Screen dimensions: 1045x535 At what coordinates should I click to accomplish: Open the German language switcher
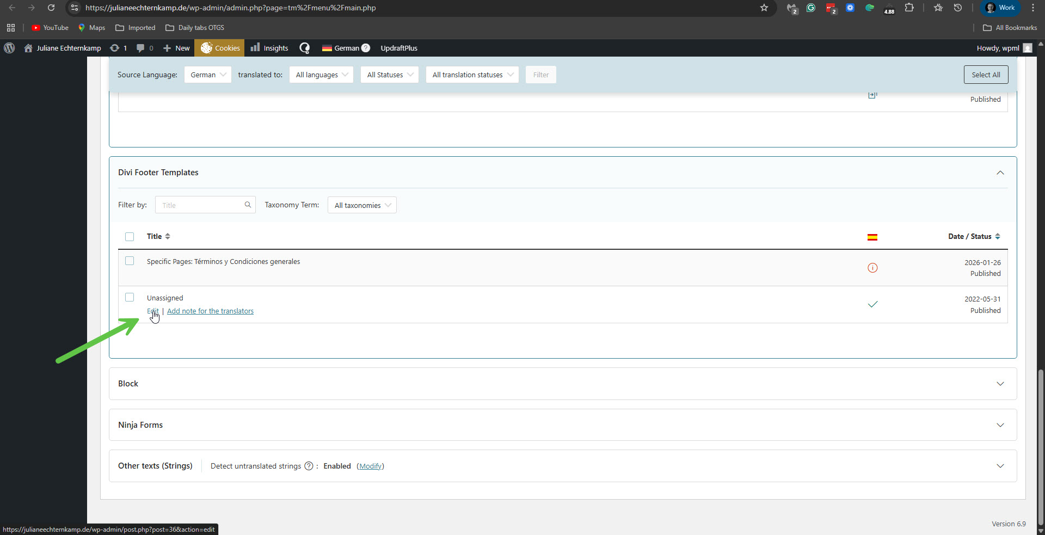click(x=341, y=48)
